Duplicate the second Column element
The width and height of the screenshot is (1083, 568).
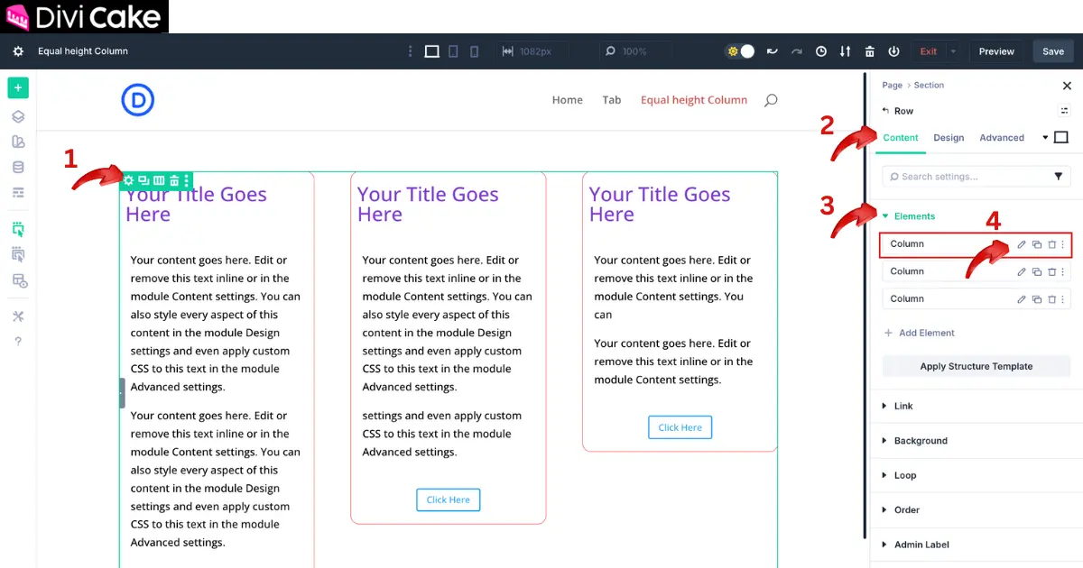coord(1037,271)
